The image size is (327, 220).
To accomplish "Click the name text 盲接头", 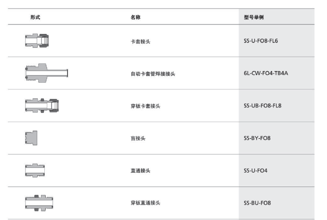I will [138, 139].
